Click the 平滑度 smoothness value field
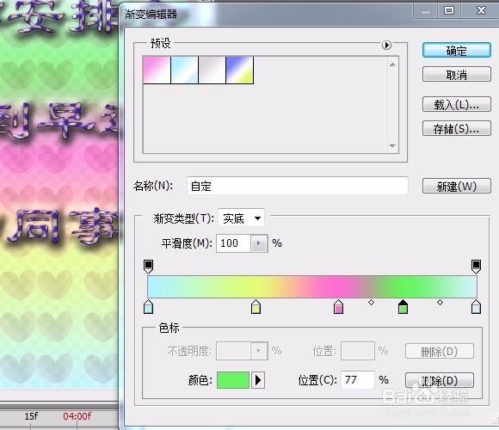 click(x=234, y=243)
